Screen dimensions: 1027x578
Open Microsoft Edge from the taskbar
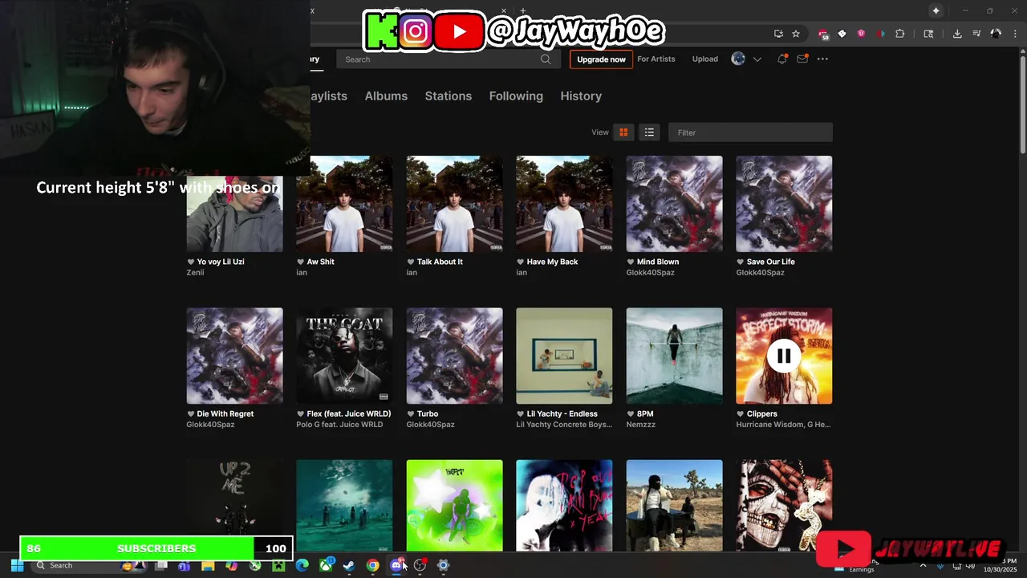(x=302, y=565)
